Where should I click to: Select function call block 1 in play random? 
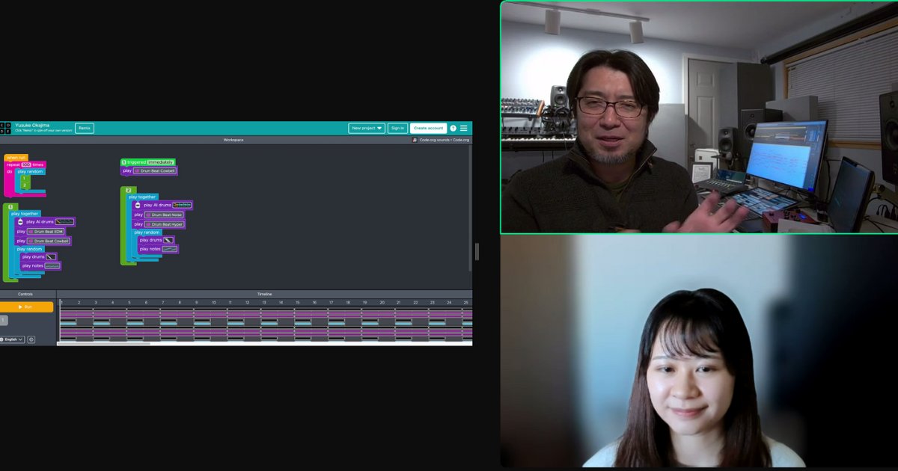coord(24,179)
